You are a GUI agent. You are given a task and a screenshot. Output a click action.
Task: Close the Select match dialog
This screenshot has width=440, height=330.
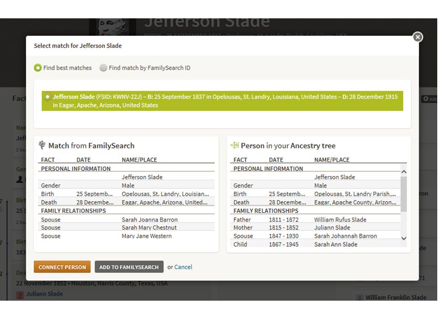click(x=418, y=37)
